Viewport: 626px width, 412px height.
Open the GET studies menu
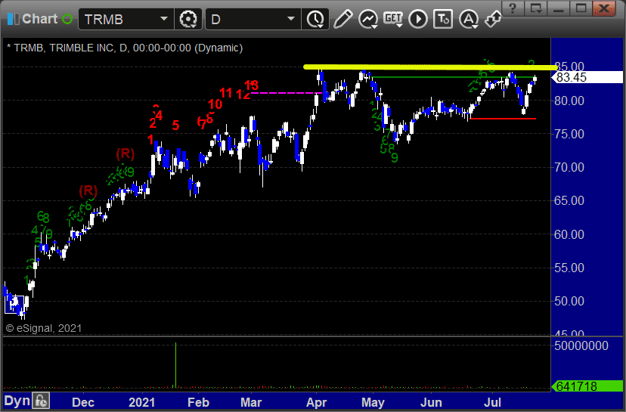pyautogui.click(x=393, y=19)
